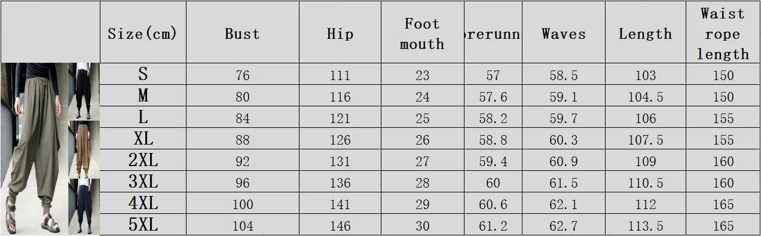Click the 5XL size row label
Image resolution: width=761 pixels, height=236 pixels.
[x=143, y=225]
